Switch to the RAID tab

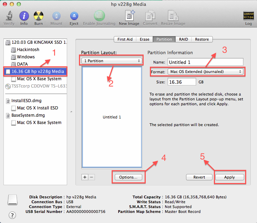[x=183, y=39]
